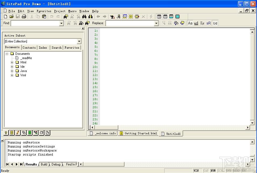The width and height of the screenshot is (257, 173).
Task: Open the Index tab in the side panel
Action: click(43, 48)
